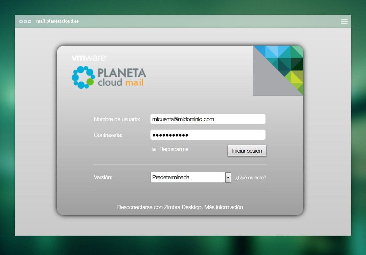
Task: Click the Planeta cloud mail logo
Action: pos(109,77)
